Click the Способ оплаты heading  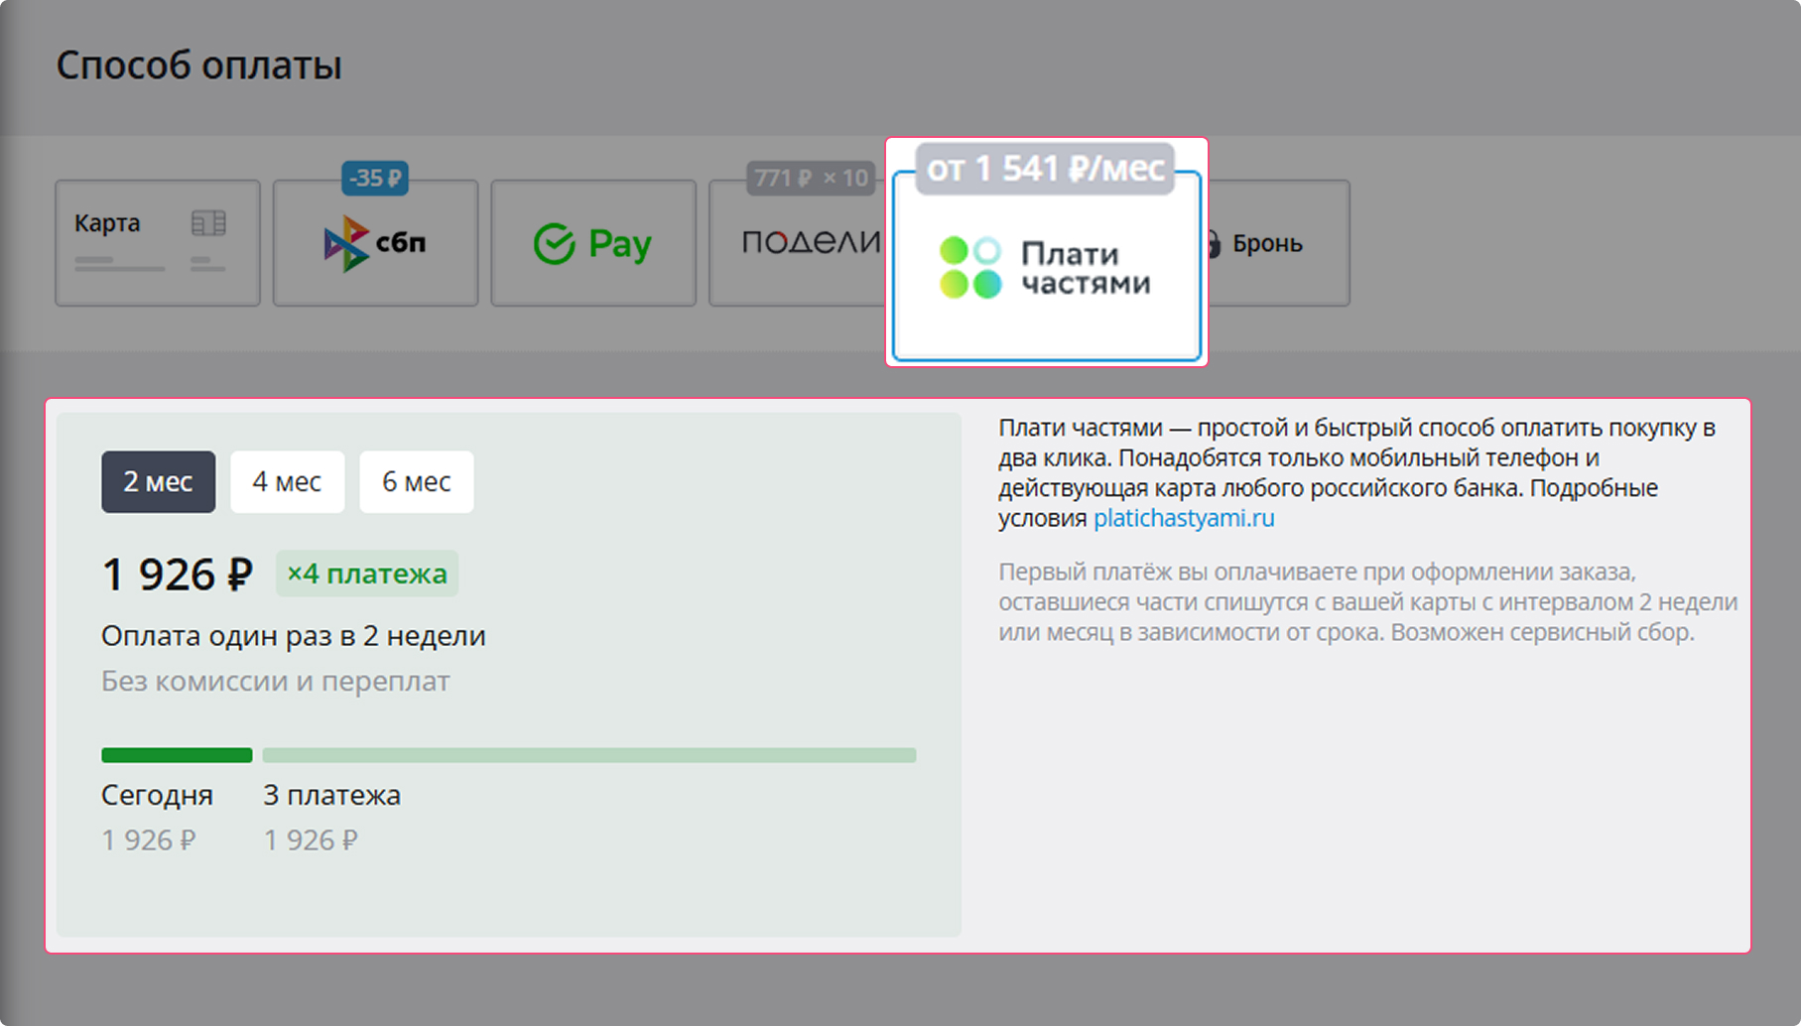pyautogui.click(x=198, y=65)
